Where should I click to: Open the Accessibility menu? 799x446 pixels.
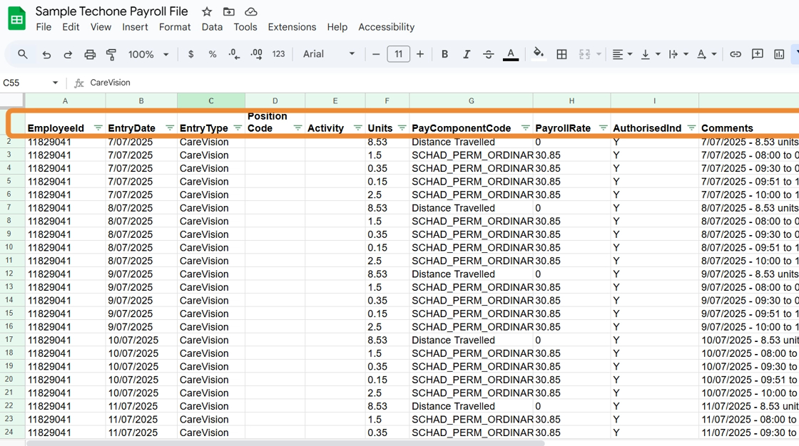point(386,27)
